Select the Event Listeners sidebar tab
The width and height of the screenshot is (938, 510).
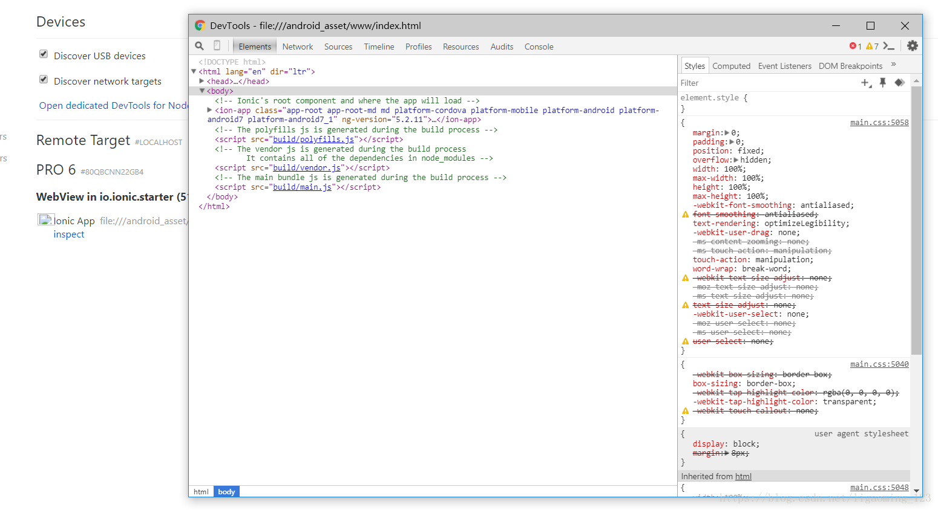point(785,66)
